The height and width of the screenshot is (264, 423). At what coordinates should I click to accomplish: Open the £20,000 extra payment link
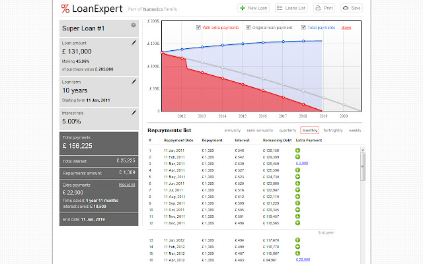tap(303, 259)
